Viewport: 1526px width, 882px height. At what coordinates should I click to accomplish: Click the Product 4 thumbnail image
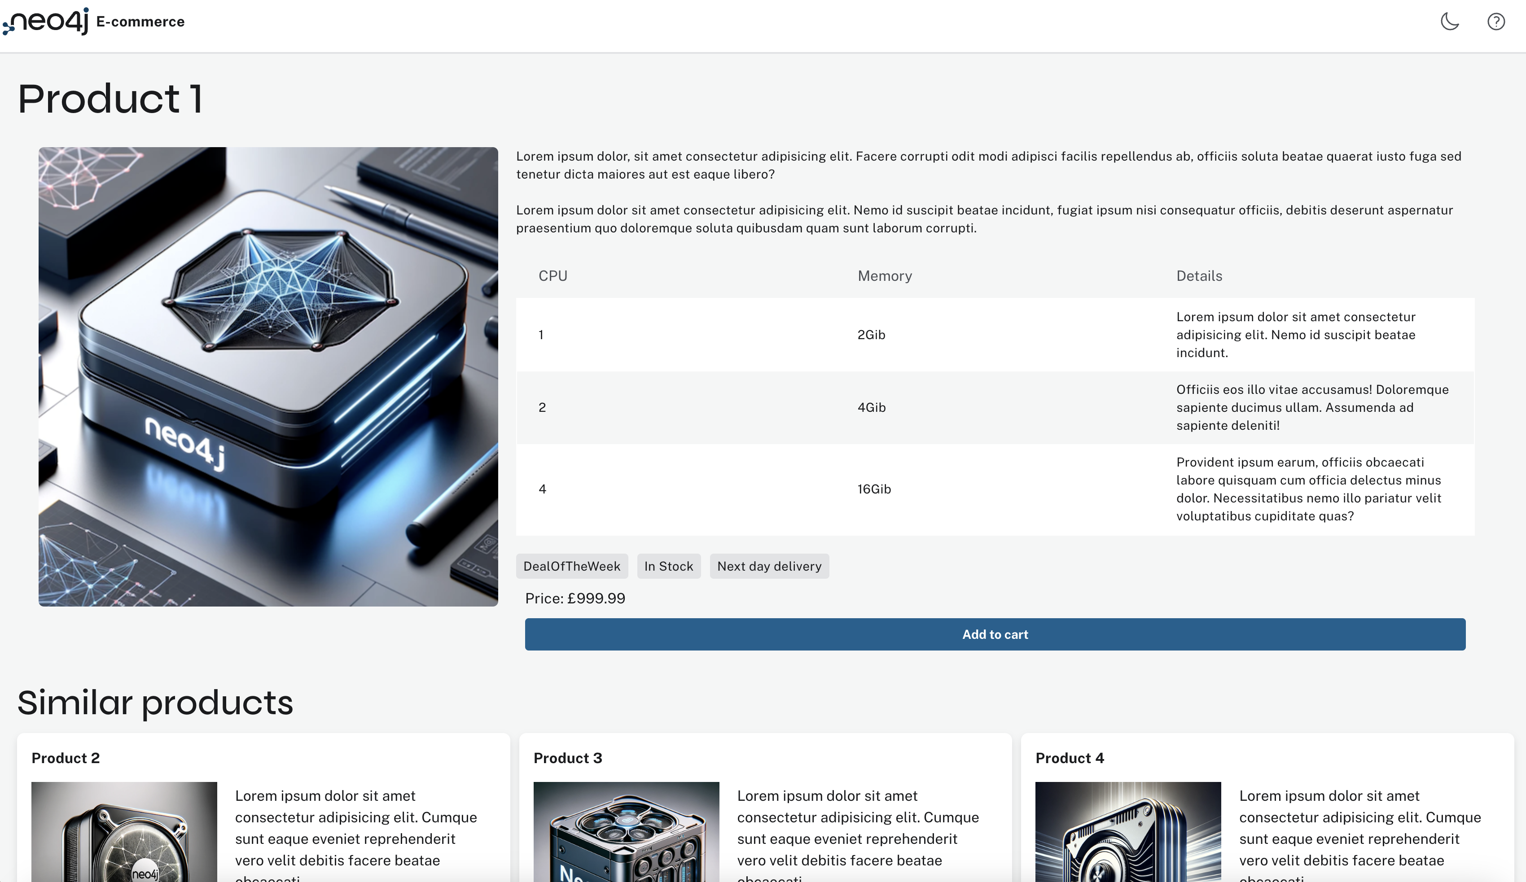click(1128, 832)
